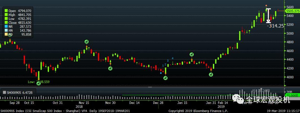Select the green signal marker above mid-January candles

[192, 55]
